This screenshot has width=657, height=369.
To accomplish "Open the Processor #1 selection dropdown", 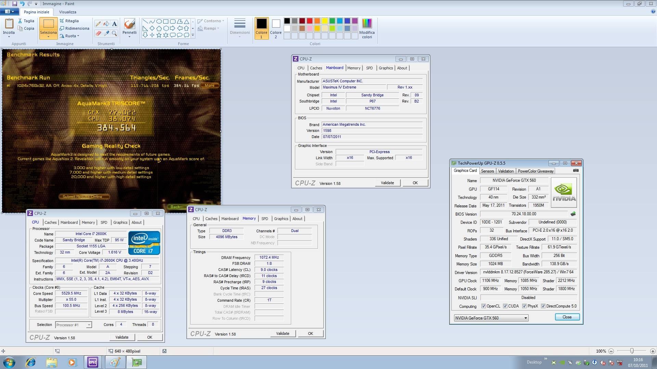I will 73,325.
